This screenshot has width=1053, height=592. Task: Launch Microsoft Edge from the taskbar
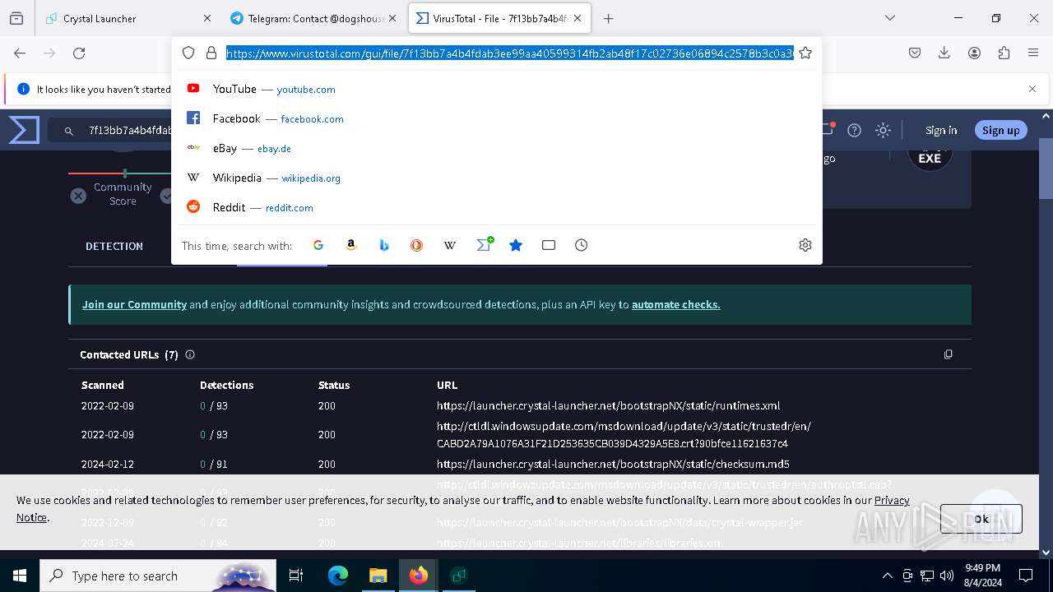pyautogui.click(x=338, y=576)
